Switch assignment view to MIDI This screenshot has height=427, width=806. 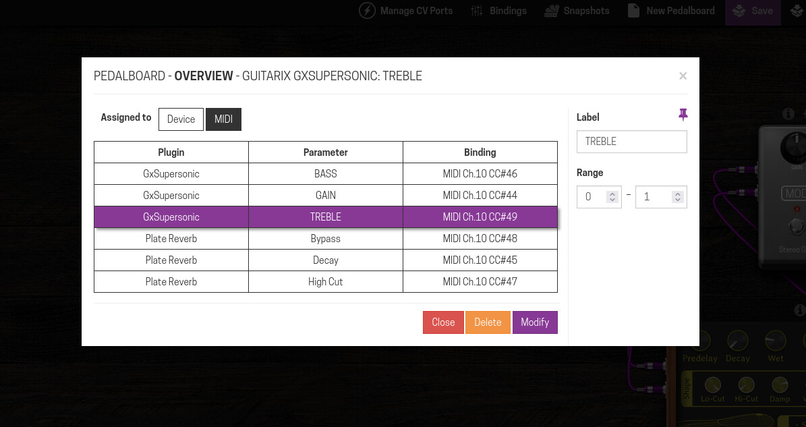[223, 119]
